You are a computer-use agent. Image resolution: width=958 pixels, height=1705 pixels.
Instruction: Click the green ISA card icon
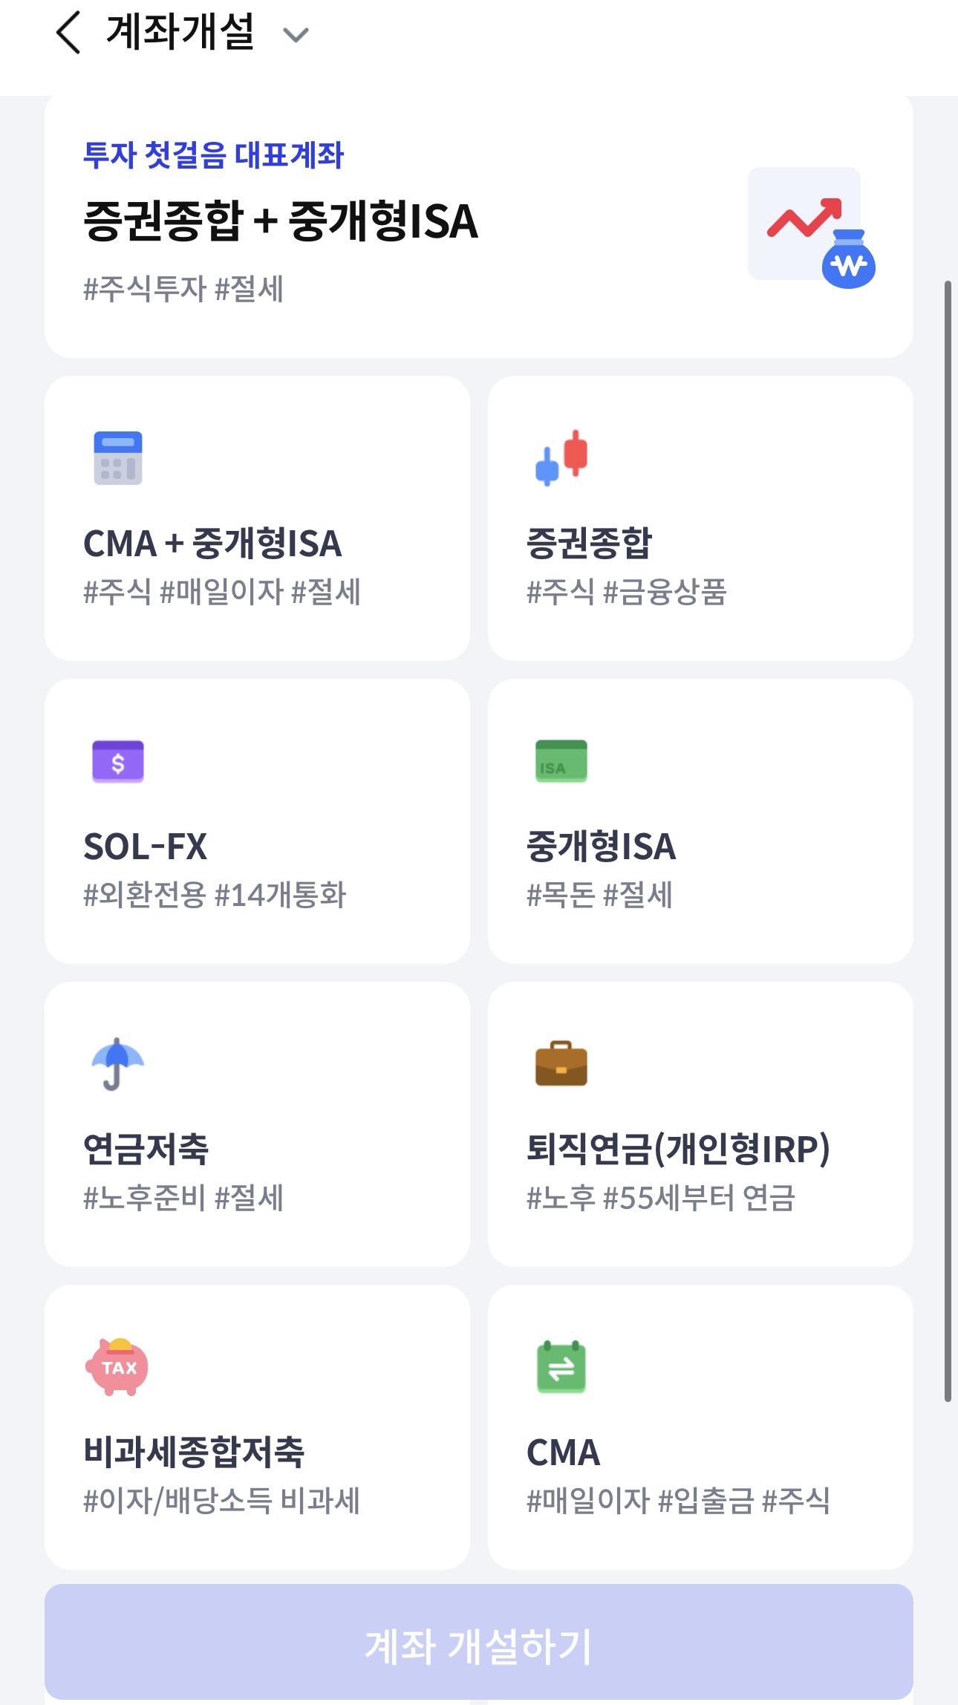point(561,761)
